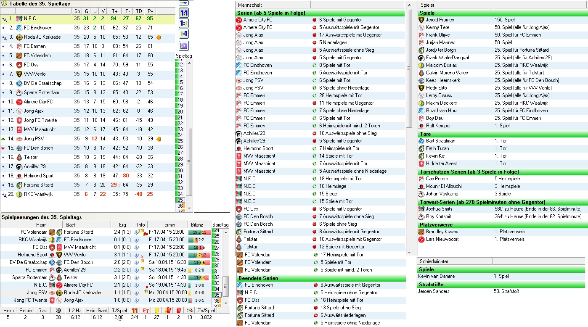This screenshot has width=588, height=327.
Task: Select matchday 15 in the league table Spieltag list
Action: coord(180,82)
